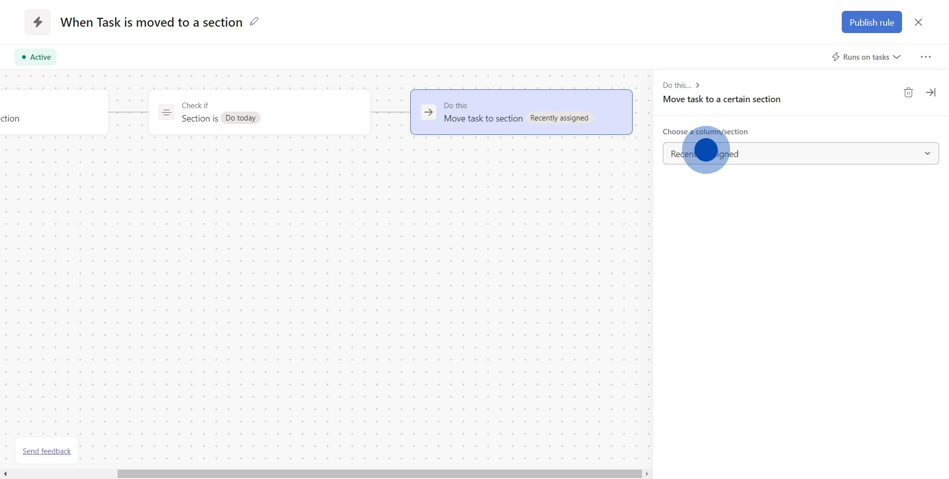The height and width of the screenshot is (479, 949).
Task: Click the Do today pill in condition card
Action: click(241, 118)
